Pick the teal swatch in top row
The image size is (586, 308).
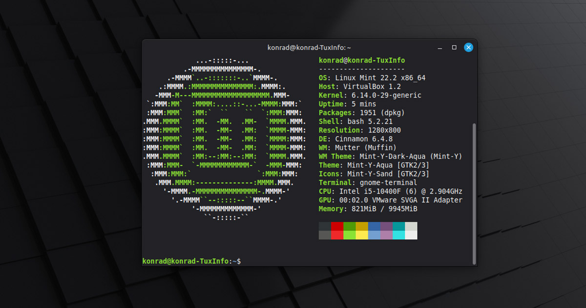point(399,226)
